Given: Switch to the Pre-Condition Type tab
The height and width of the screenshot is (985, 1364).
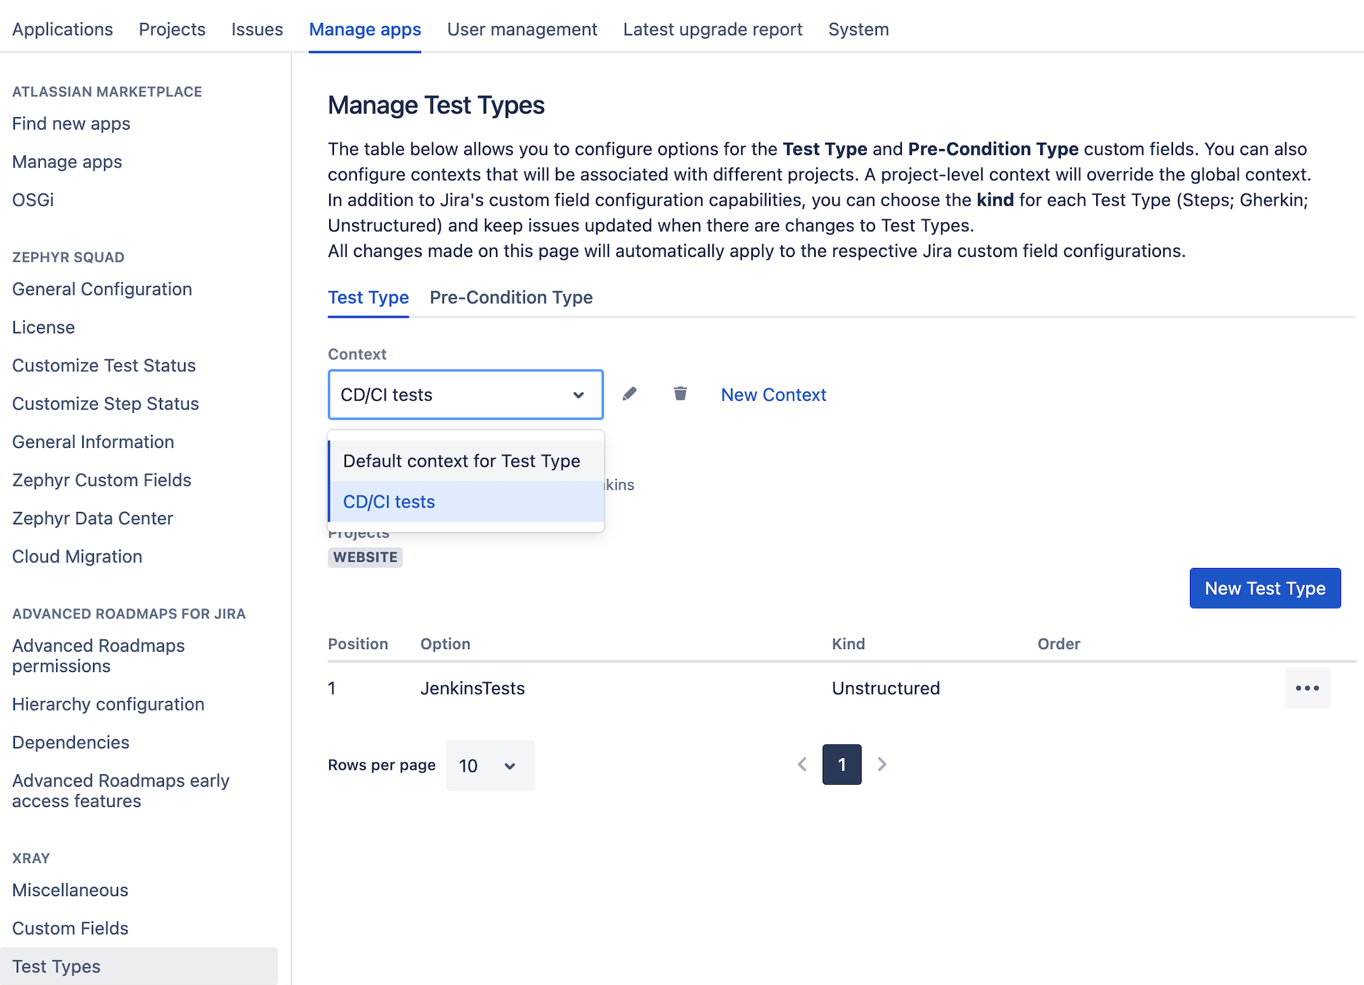Looking at the screenshot, I should tap(511, 298).
